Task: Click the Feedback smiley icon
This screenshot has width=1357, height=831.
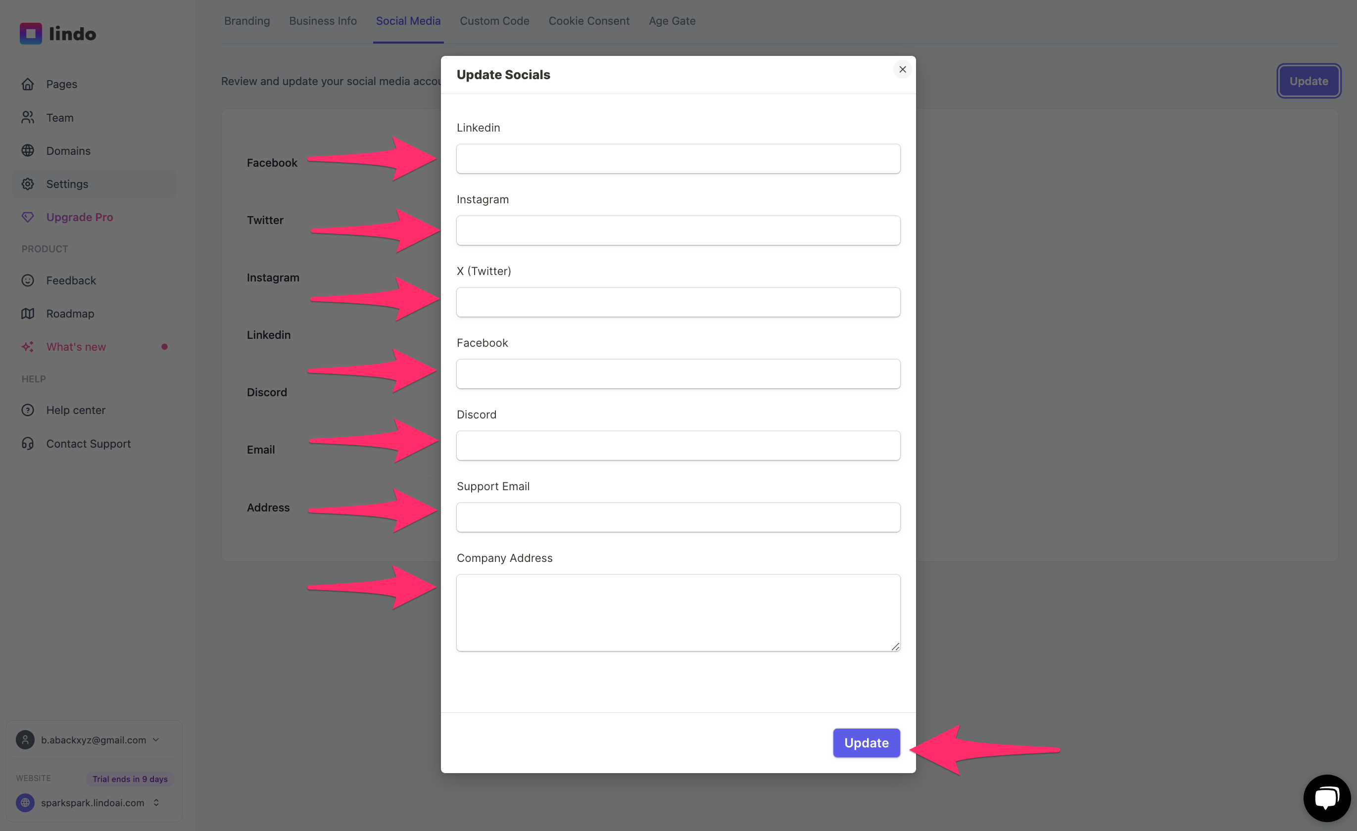Action: pyautogui.click(x=28, y=280)
